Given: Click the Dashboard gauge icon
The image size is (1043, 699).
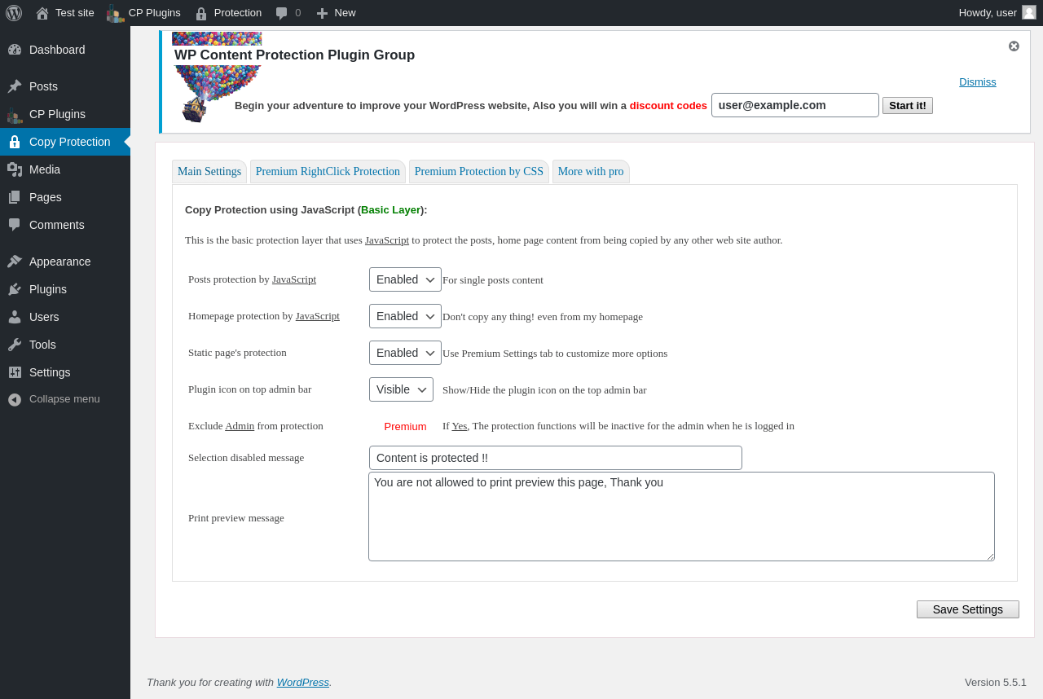Looking at the screenshot, I should [x=15, y=50].
